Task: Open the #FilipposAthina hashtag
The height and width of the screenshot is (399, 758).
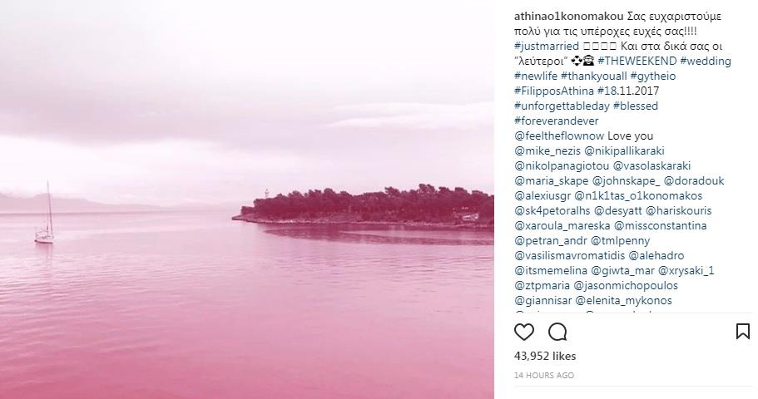Action: pos(554,91)
